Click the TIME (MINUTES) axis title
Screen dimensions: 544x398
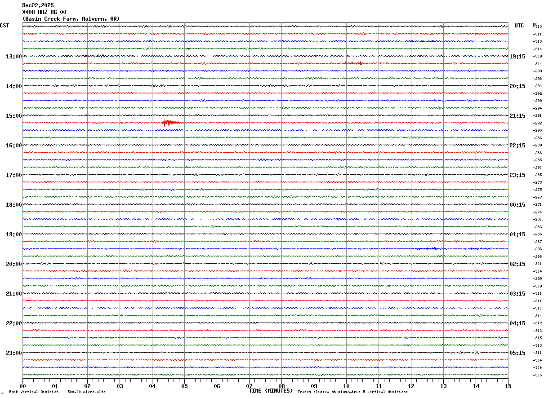point(271,391)
